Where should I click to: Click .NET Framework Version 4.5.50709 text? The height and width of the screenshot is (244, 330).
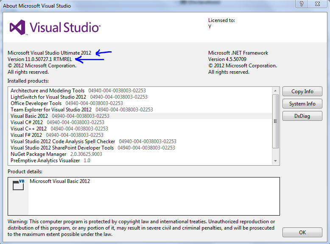(227, 59)
